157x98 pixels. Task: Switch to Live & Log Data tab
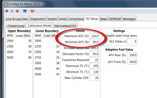pos(17,19)
